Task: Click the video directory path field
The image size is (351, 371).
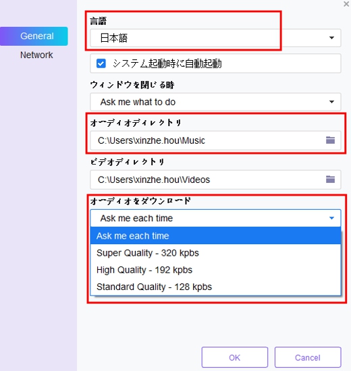Action: click(215, 179)
